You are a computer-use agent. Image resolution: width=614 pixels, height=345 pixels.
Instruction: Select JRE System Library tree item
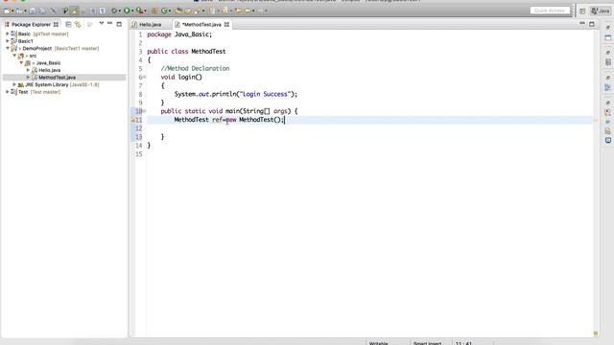coord(47,84)
